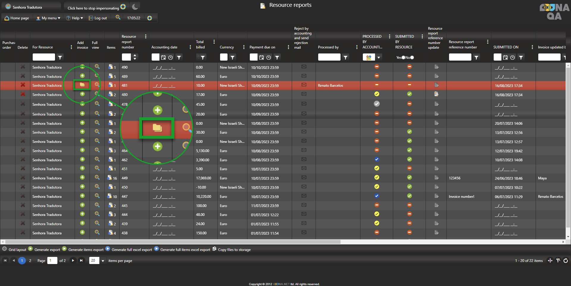Send rejection mail for report 462
The height and width of the screenshot is (286, 571).
tap(304, 159)
